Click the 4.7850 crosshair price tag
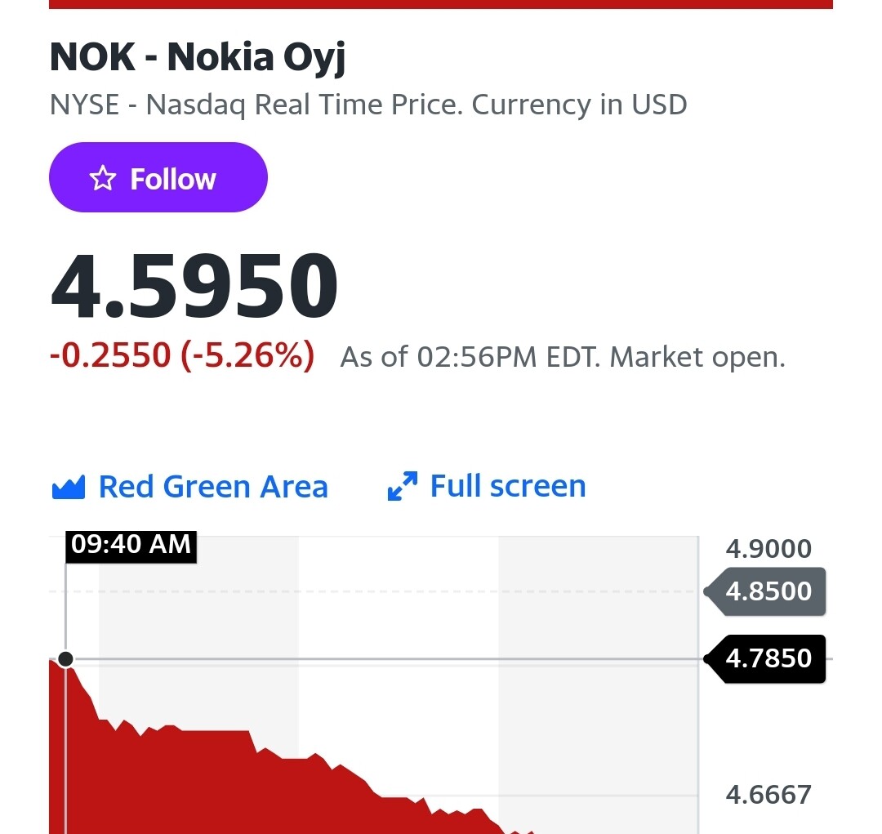Image resolution: width=882 pixels, height=834 pixels. [x=765, y=658]
